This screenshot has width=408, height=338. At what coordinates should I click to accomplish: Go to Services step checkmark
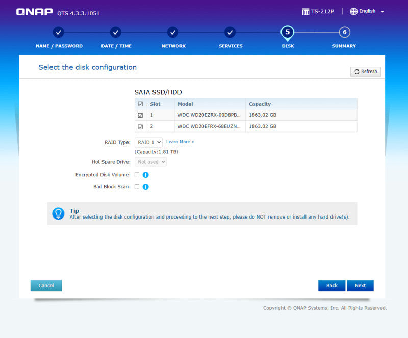pos(230,32)
